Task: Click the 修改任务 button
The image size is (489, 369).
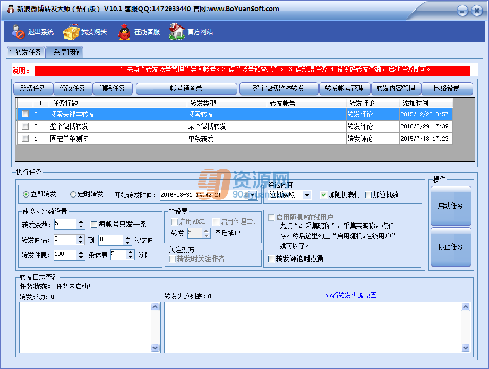Action: tap(73, 89)
